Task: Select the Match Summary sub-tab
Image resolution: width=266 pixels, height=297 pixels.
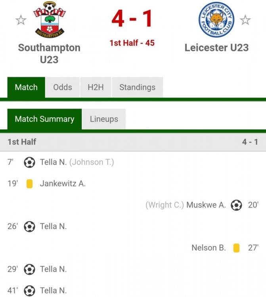Action: point(44,119)
